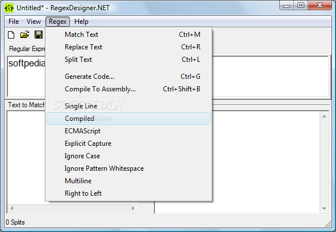Image resolution: width=336 pixels, height=232 pixels.
Task: Open Generate Code... dialog
Action: click(x=129, y=77)
